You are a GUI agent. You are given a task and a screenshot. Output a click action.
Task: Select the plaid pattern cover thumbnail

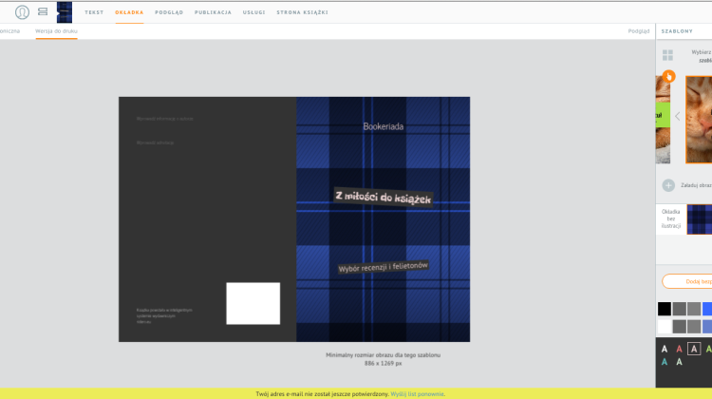(700, 219)
